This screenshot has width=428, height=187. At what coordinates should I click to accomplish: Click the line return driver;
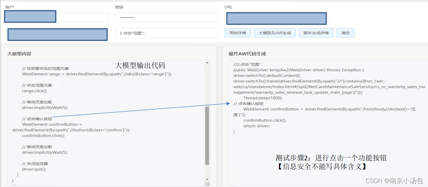coord(256,126)
